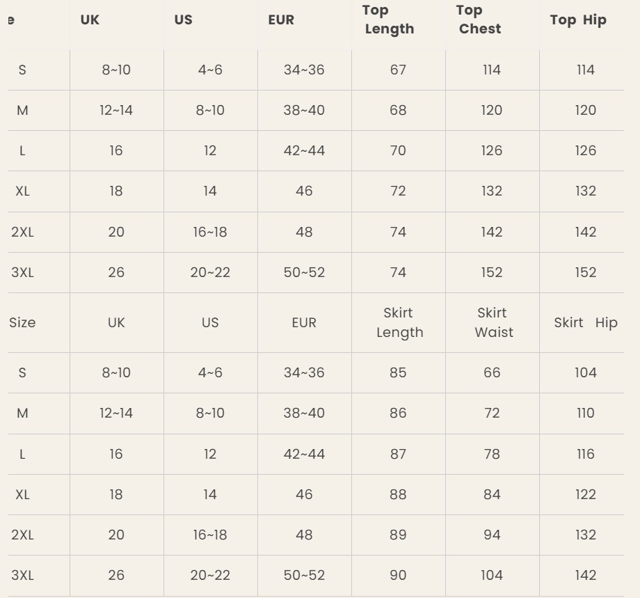Click top hip value 132 in XL row
Screen dimensions: 640x598
585,191
